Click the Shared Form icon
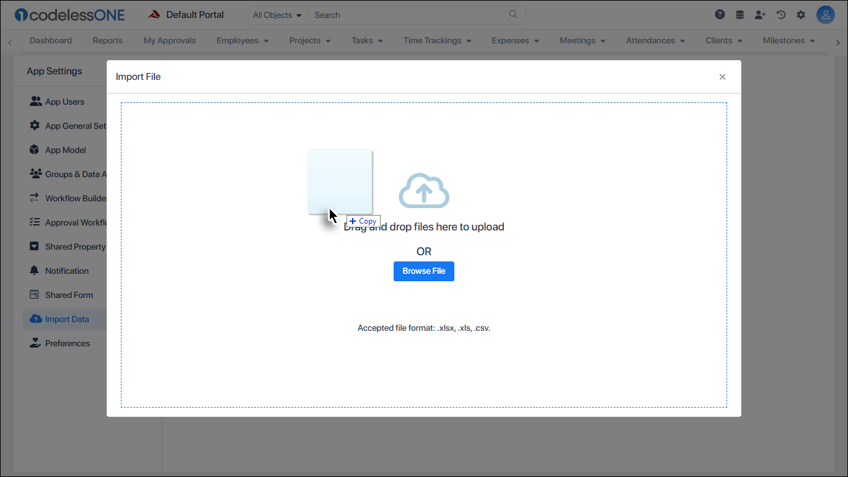This screenshot has height=477, width=848. pos(35,295)
